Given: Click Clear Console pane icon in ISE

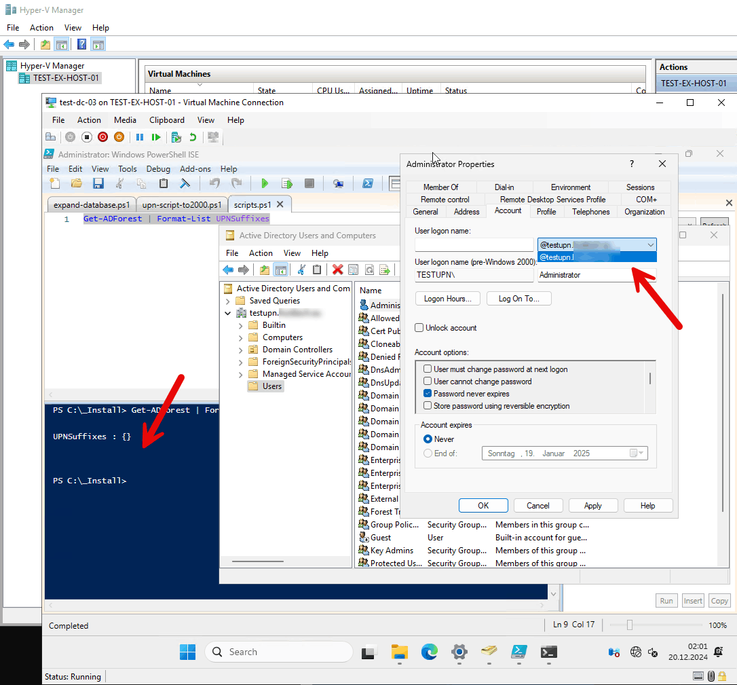Looking at the screenshot, I should tap(185, 183).
